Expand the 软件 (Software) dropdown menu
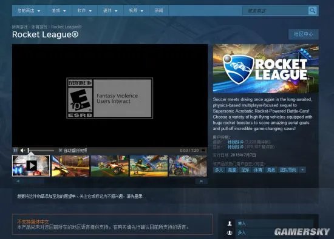The image size is (334, 239). click(x=84, y=11)
